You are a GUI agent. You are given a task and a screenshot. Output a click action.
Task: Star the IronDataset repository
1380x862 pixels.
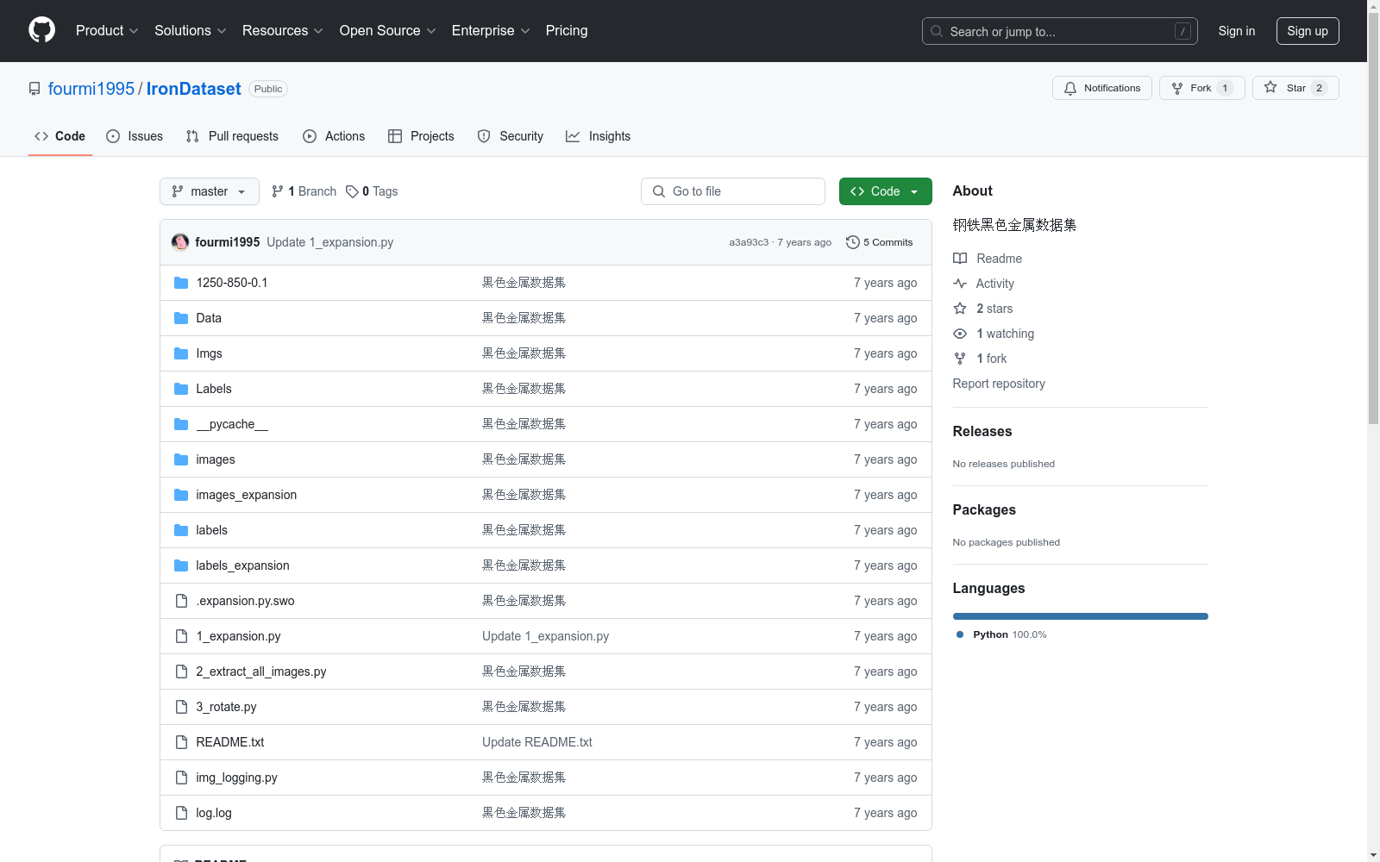pyautogui.click(x=1295, y=88)
